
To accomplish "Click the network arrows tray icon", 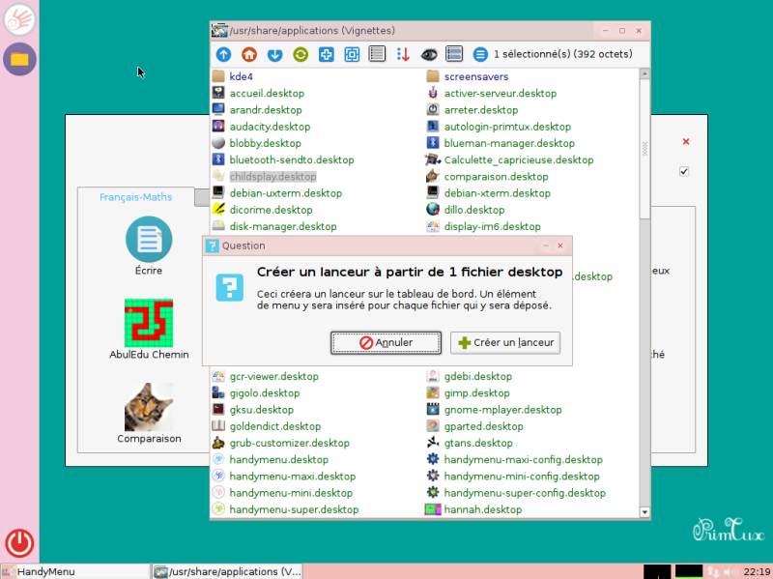I will tap(713, 572).
